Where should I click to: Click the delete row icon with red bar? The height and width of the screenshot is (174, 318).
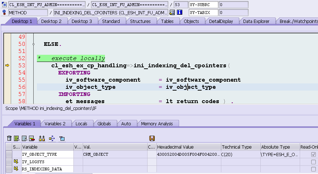(32, 138)
